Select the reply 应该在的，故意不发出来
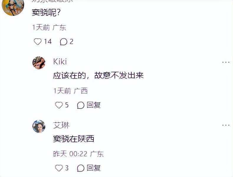This screenshot has height=177, width=233. click(98, 76)
